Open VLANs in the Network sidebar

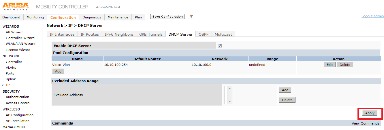tap(11, 68)
